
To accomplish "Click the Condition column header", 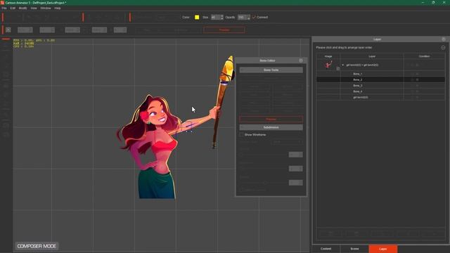I will [x=424, y=56].
